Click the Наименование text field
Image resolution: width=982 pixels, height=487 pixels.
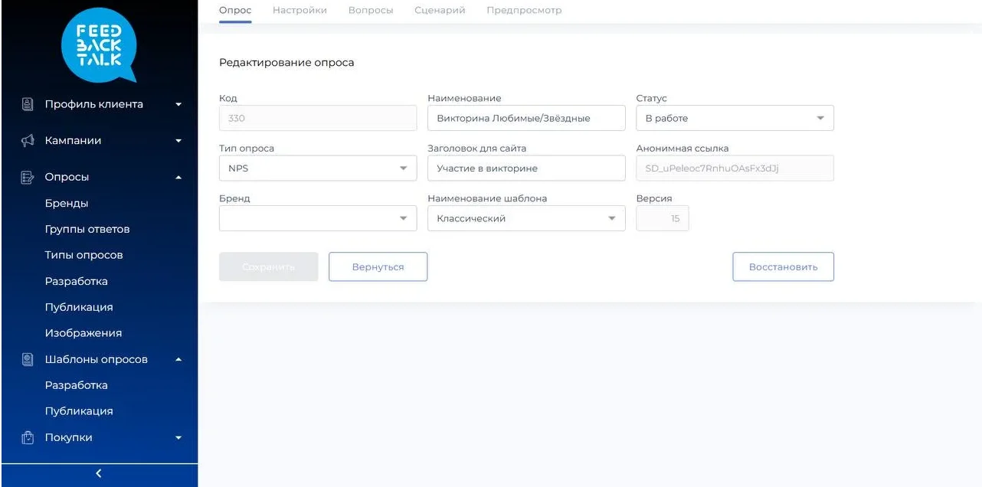(526, 119)
